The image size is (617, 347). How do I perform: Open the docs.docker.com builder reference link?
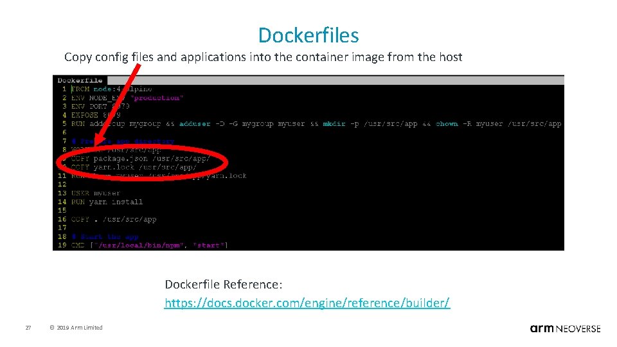tap(307, 303)
